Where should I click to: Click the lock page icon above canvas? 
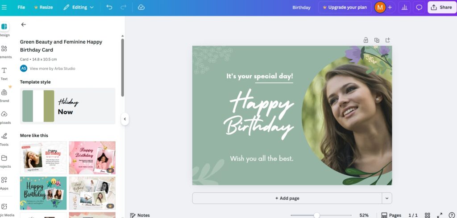(366, 40)
